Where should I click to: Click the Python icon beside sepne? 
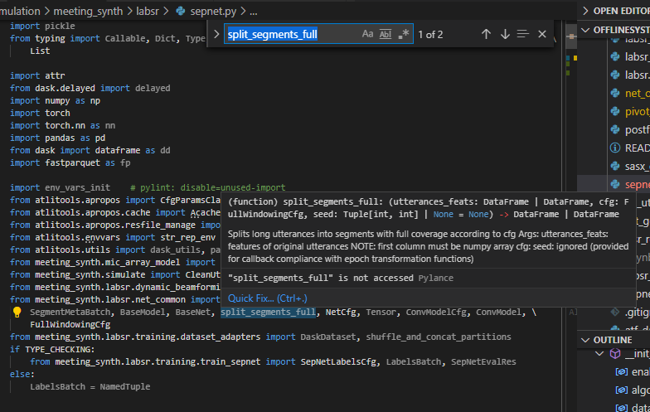(615, 184)
